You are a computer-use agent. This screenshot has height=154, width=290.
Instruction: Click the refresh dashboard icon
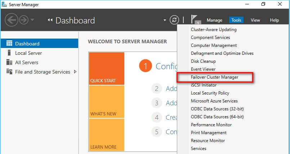[x=174, y=20]
